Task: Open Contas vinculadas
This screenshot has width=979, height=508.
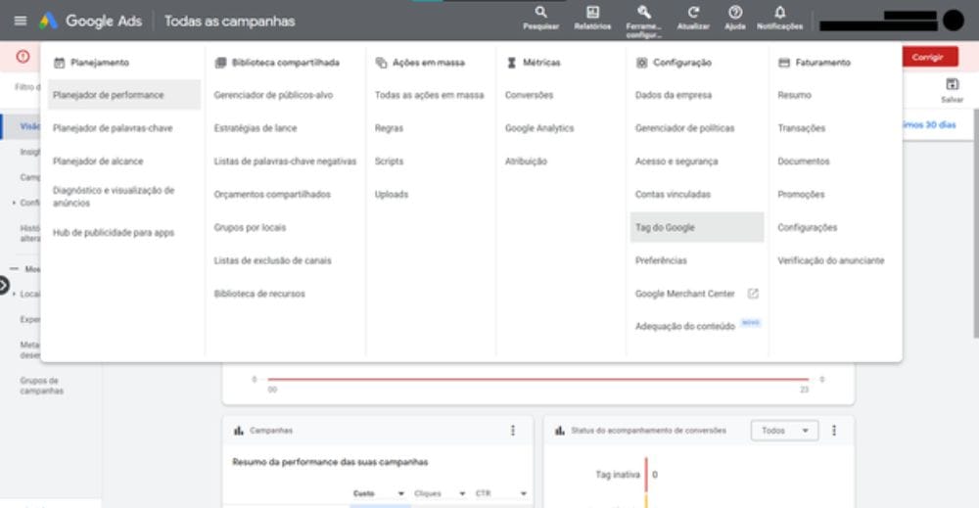Action: tap(673, 194)
